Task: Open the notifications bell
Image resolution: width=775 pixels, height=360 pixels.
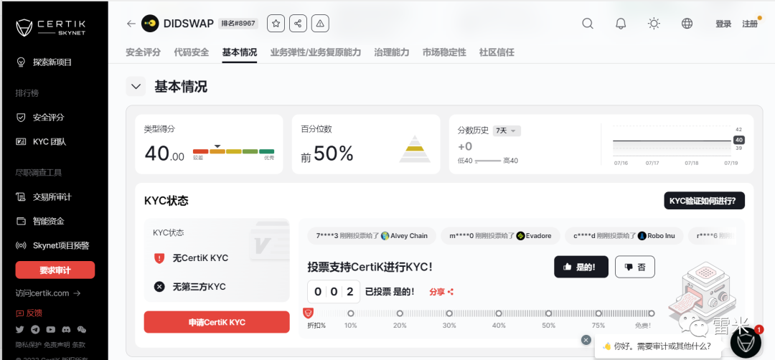Action: (x=621, y=24)
